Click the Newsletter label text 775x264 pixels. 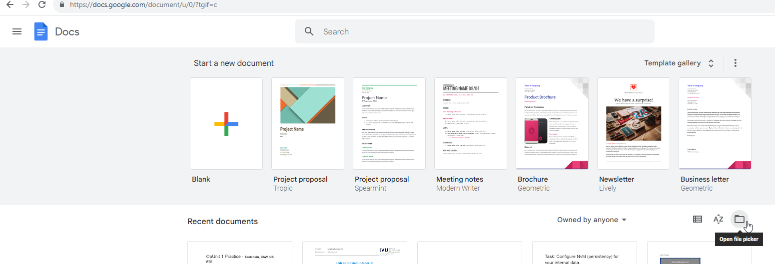coord(617,179)
